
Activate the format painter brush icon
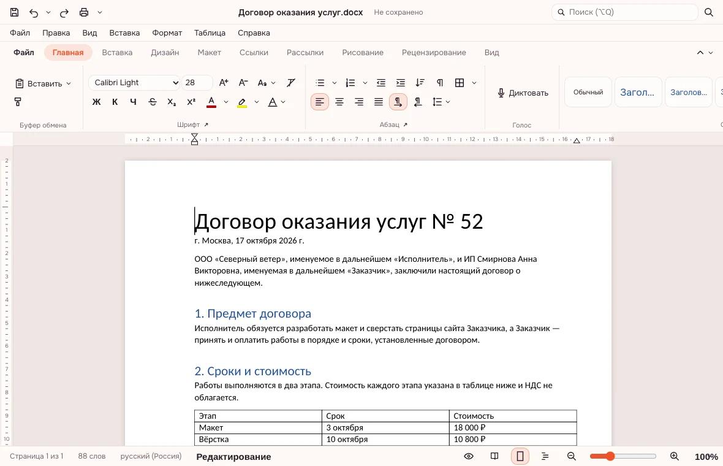pyautogui.click(x=18, y=102)
